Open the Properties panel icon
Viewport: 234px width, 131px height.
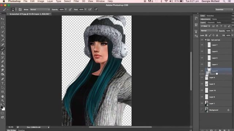coord(196,25)
